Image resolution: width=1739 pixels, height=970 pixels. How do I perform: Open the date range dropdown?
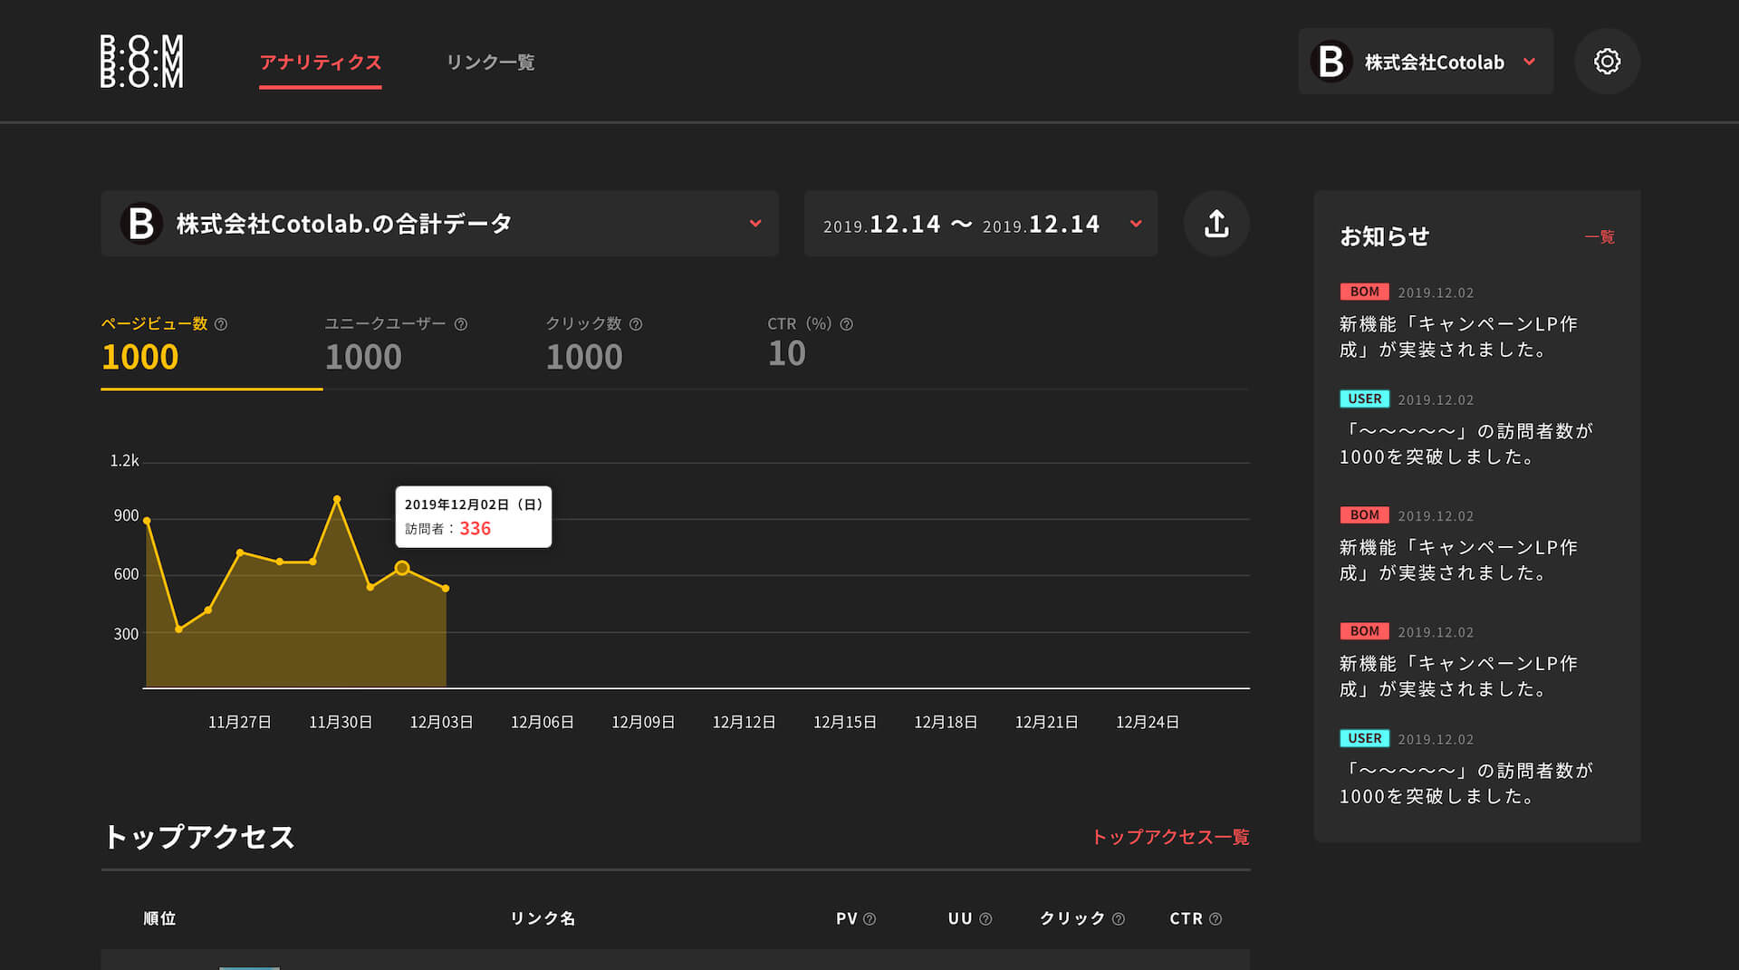[x=981, y=224]
